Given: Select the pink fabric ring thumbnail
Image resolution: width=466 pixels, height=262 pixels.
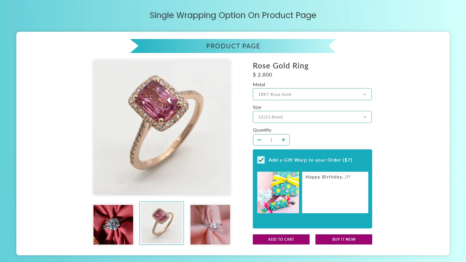Looking at the screenshot, I should [210, 225].
